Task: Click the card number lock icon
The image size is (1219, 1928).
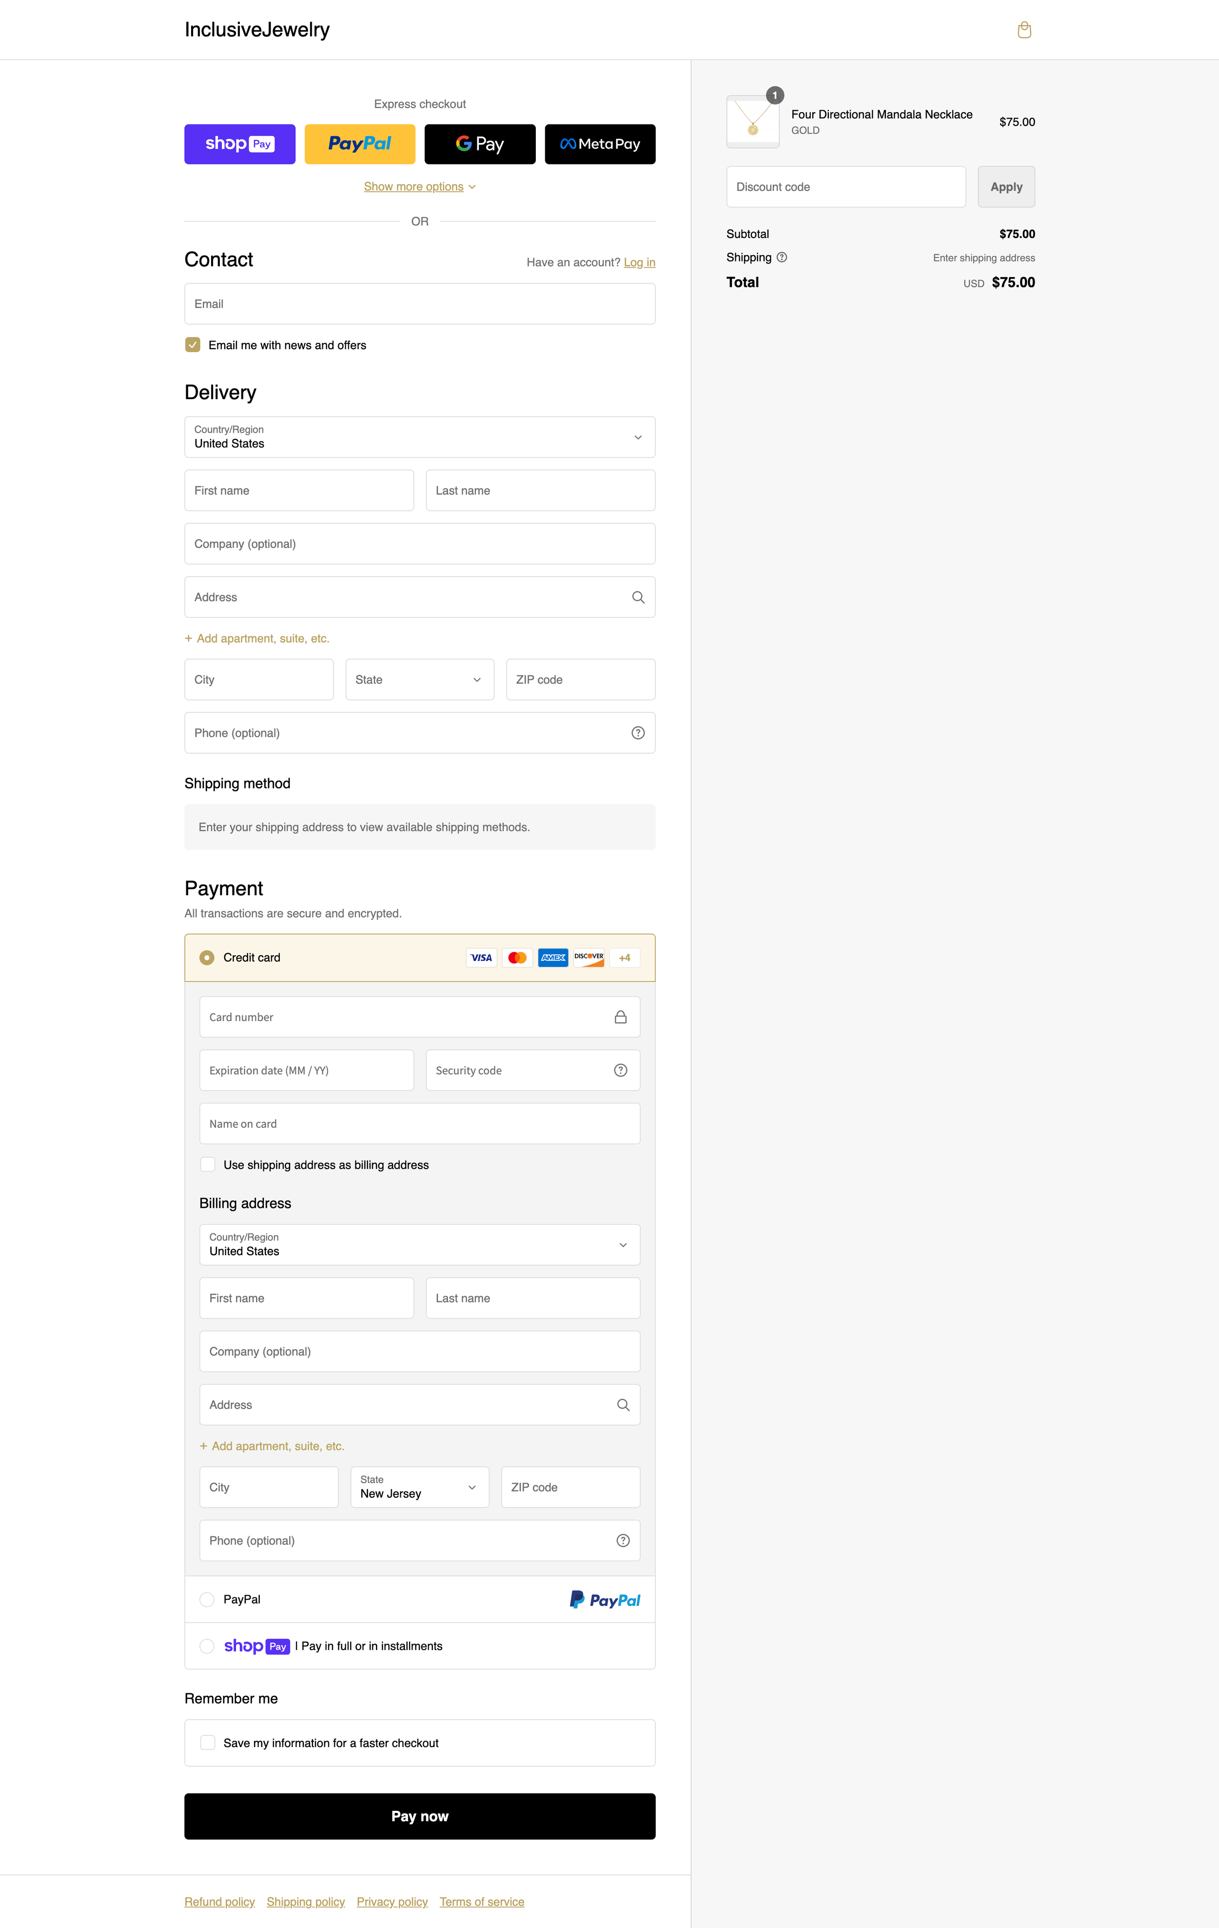Action: (x=620, y=1017)
